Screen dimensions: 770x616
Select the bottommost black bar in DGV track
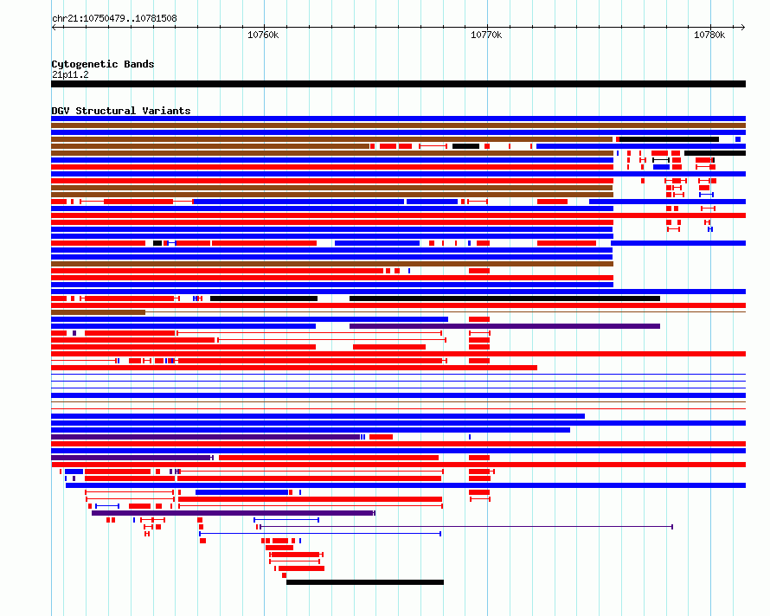pos(365,582)
